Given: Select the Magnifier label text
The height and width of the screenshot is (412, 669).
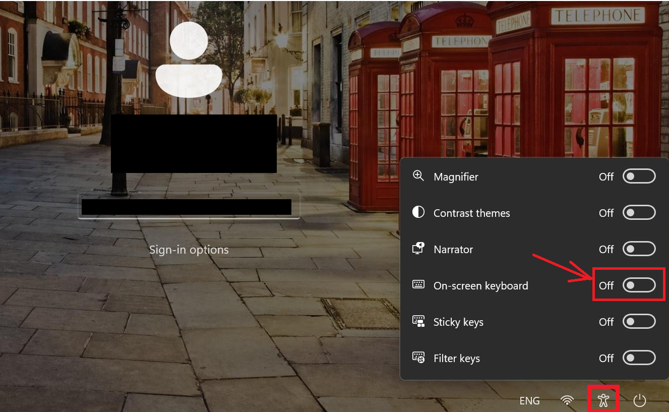Looking at the screenshot, I should click(x=456, y=177).
